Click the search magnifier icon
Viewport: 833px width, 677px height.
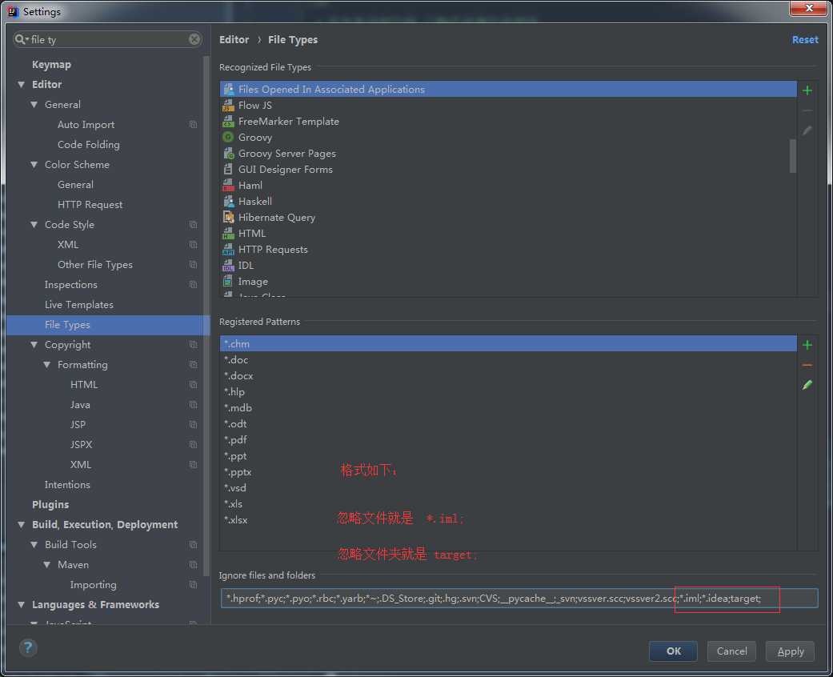coord(21,39)
